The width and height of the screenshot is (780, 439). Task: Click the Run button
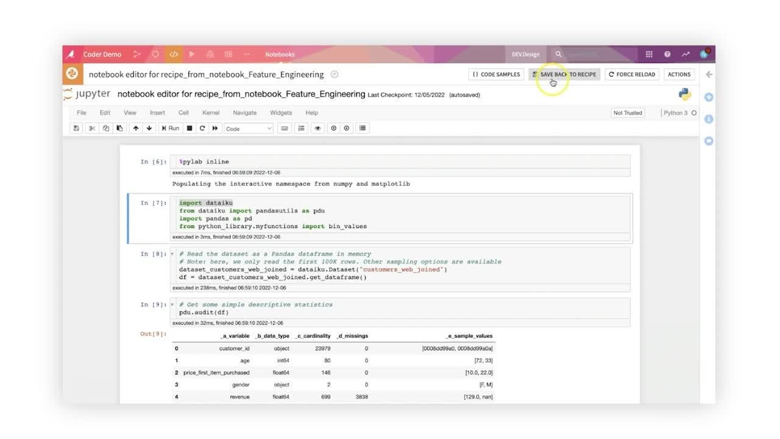[170, 128]
